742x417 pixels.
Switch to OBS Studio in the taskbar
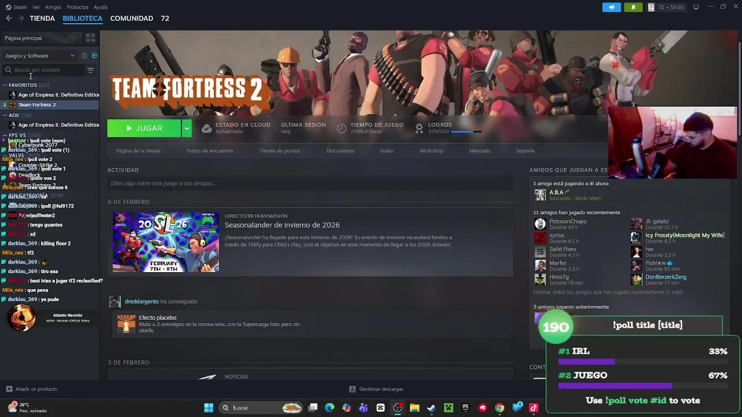tap(398, 408)
